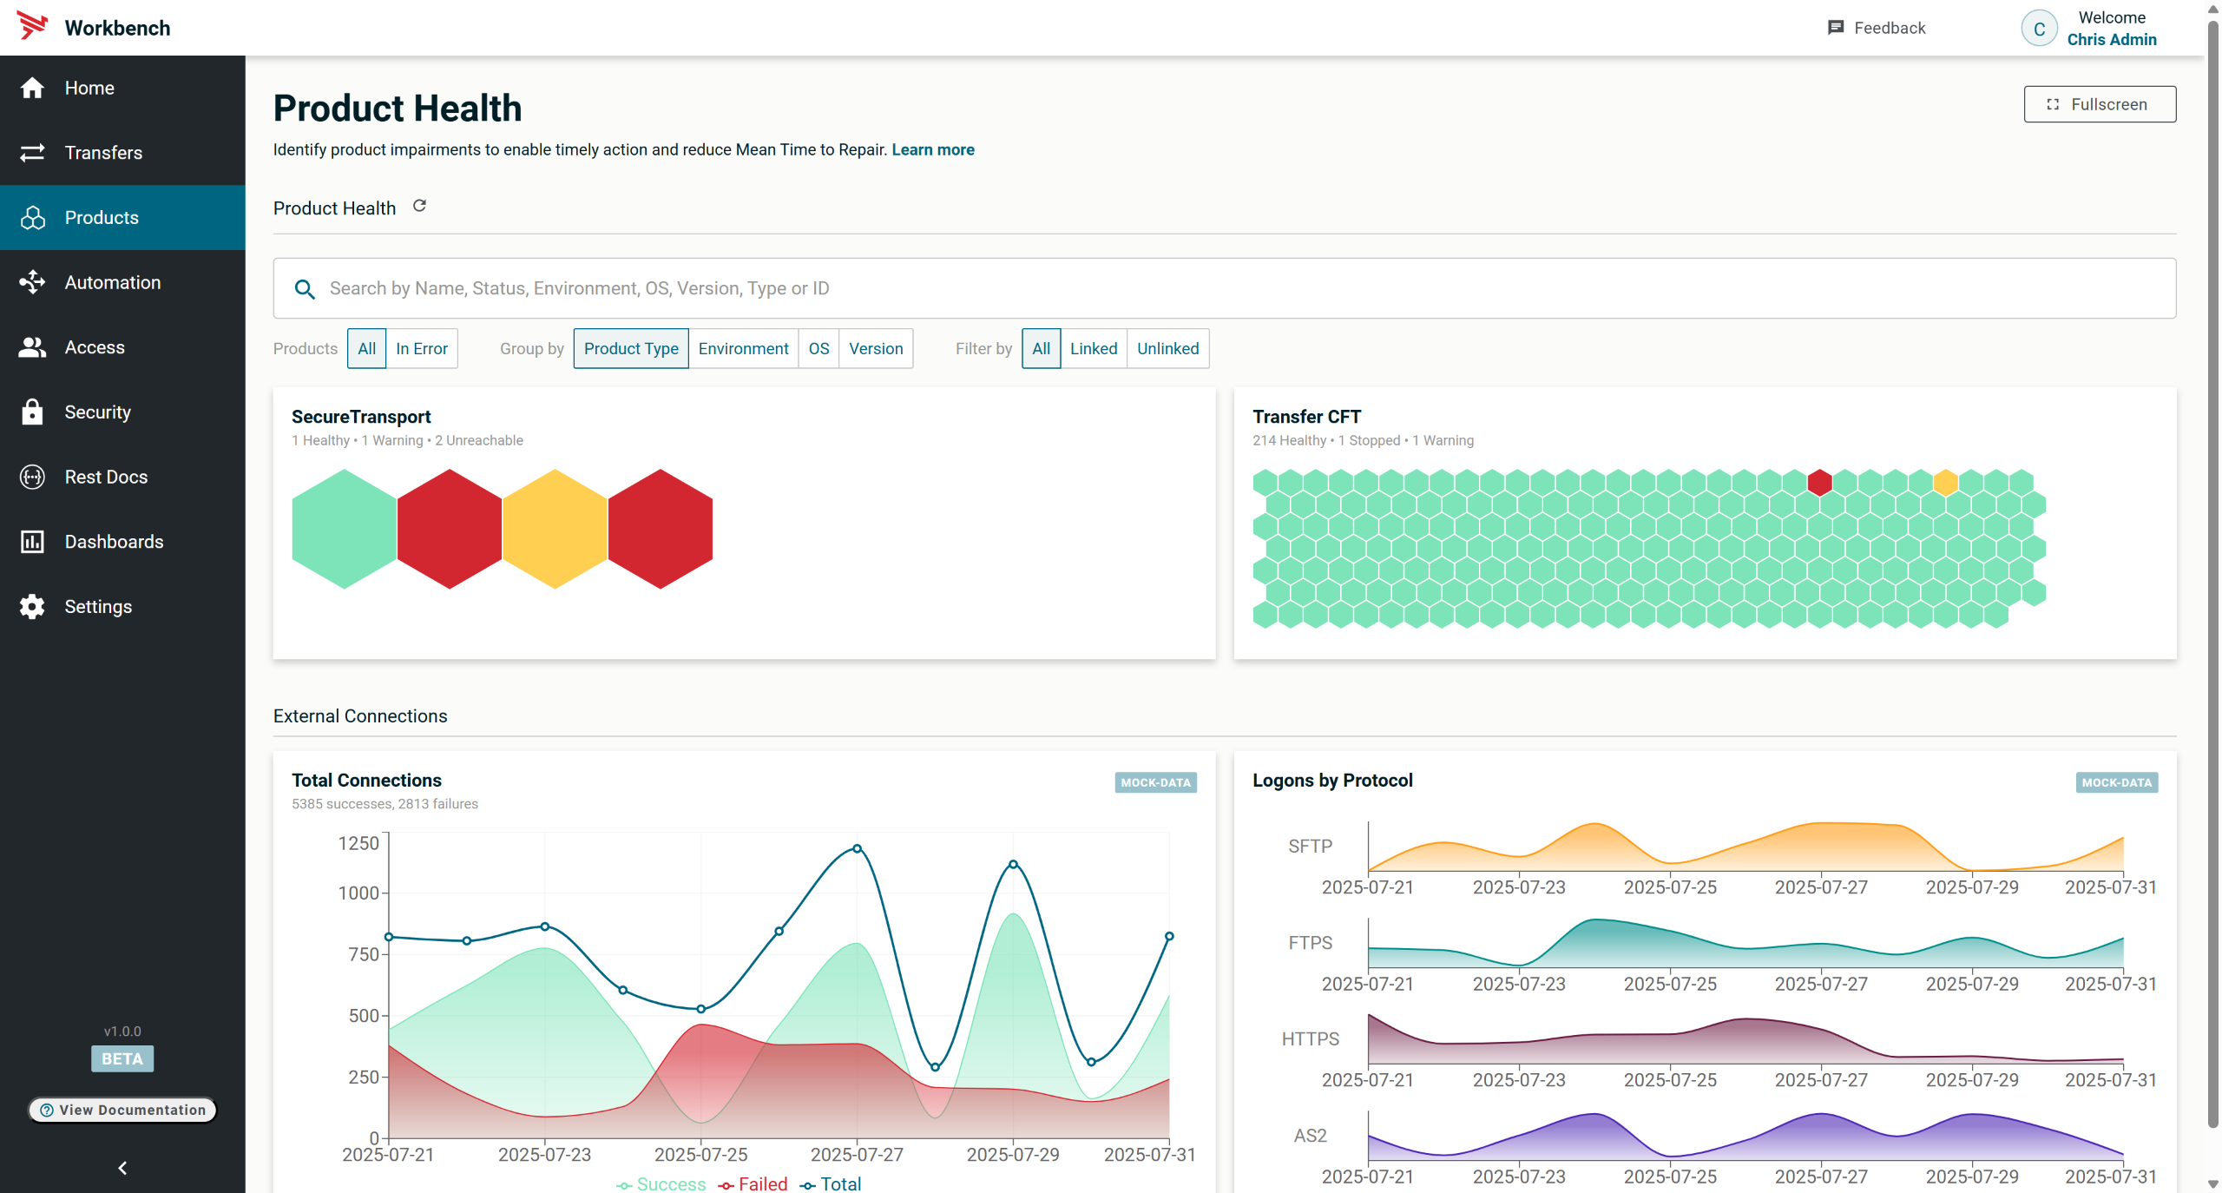Viewport: 2222px width, 1193px height.
Task: Filter products by Unlinked
Action: [x=1167, y=348]
